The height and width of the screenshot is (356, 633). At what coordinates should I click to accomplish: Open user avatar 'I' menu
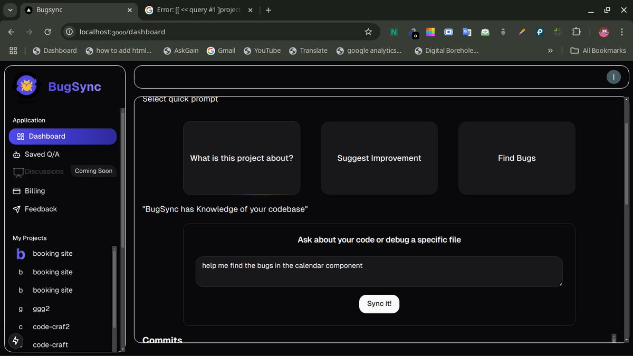[613, 77]
